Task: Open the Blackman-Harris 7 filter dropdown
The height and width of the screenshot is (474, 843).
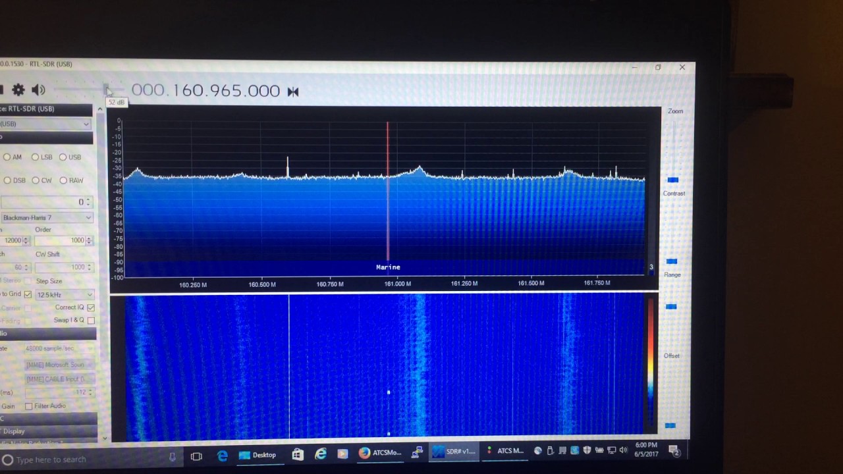Action: 46,218
